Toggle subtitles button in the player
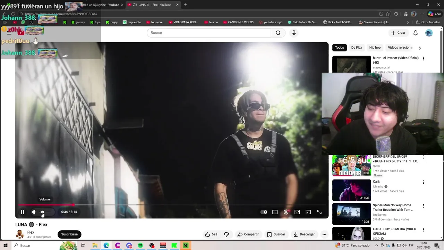444x250 pixels. point(275,212)
